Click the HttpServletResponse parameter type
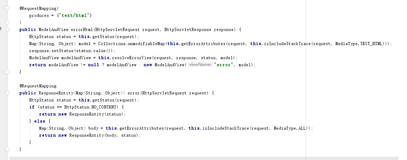Screen dimensions: 407x160 tap(188, 30)
